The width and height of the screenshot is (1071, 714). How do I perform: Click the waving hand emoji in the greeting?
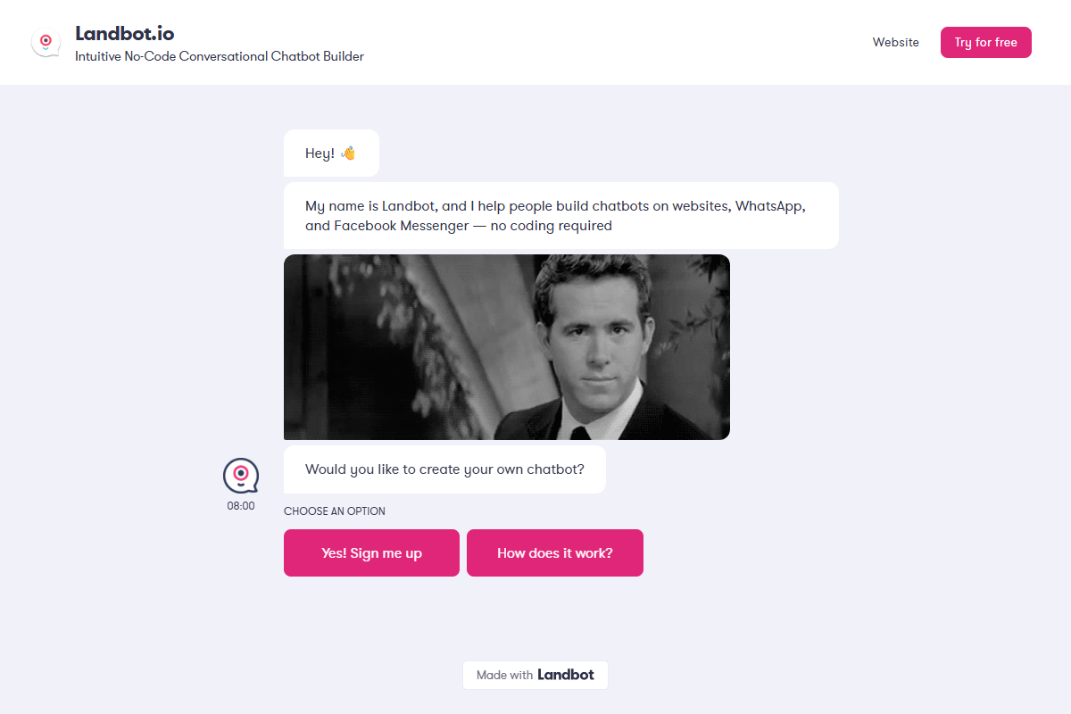[348, 153]
